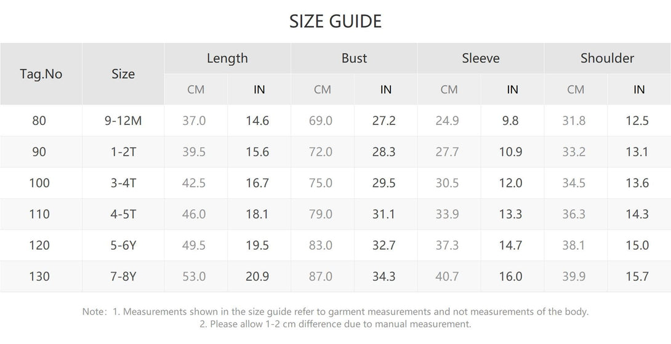This screenshot has width=671, height=344.
Task: Click the Shoulder column header
Action: tap(607, 58)
